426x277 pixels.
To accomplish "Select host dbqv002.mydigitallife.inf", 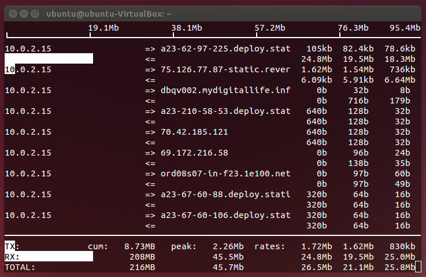I will 225,91.
